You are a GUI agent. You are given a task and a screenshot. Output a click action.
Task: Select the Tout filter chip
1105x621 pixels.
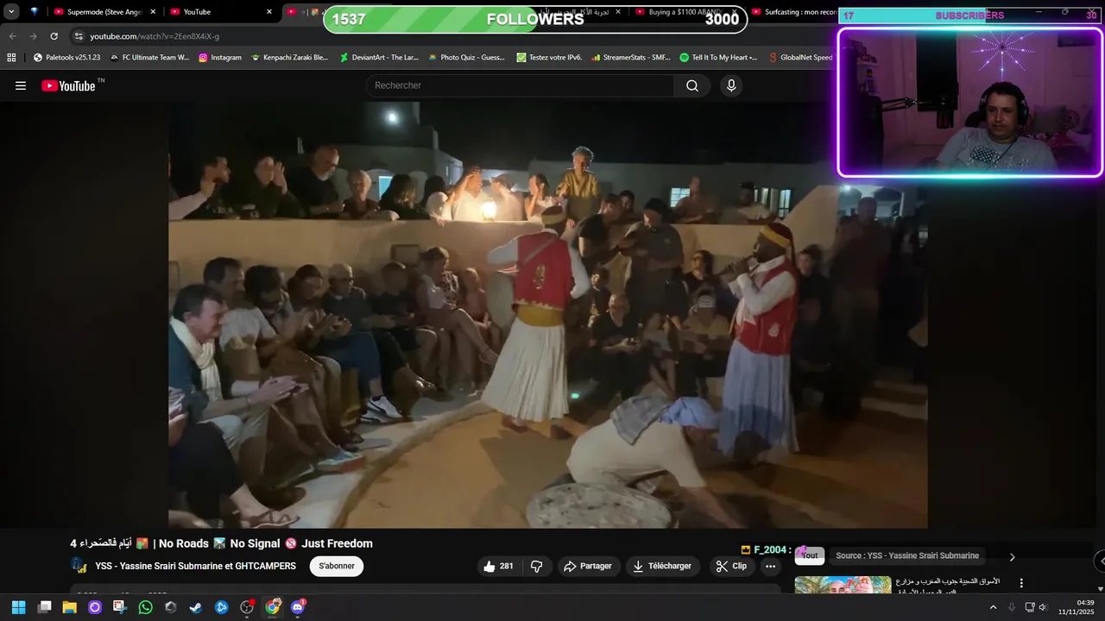(810, 555)
